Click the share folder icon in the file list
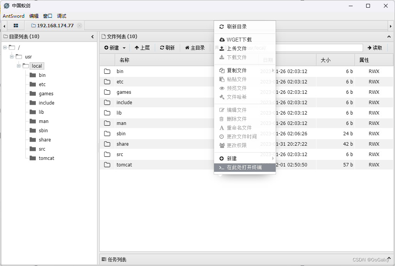The height and width of the screenshot is (266, 395). (107, 144)
